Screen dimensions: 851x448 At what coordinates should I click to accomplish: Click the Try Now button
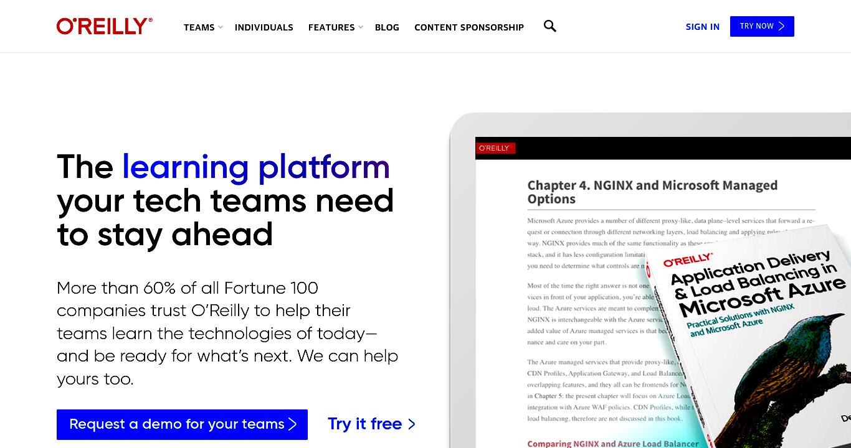pyautogui.click(x=762, y=26)
